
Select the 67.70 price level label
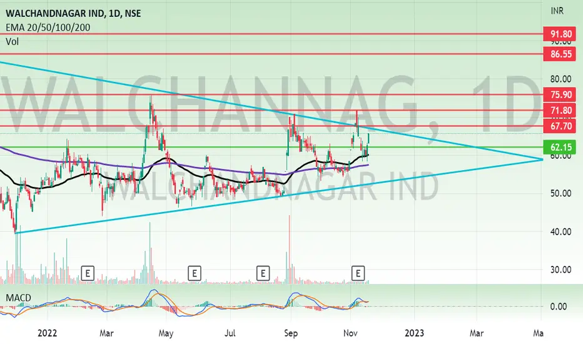click(560, 126)
